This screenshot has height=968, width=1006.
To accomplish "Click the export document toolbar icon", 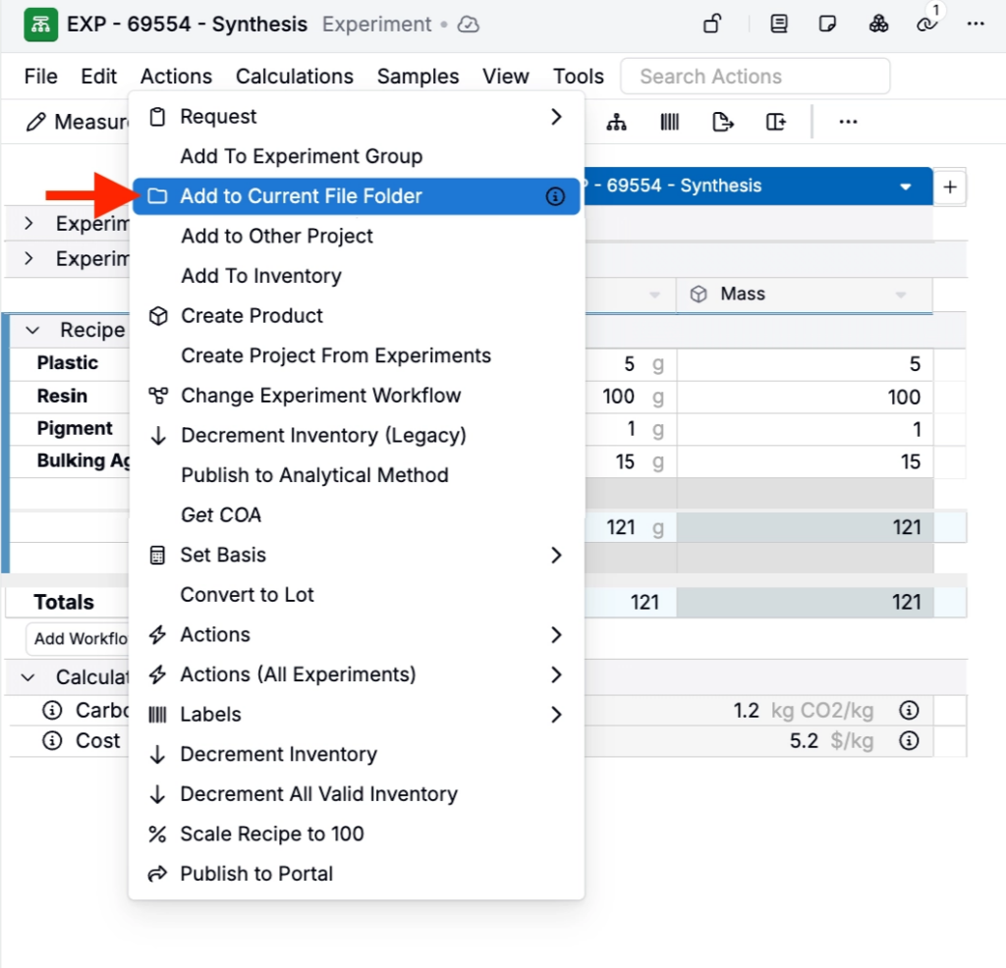I will point(723,122).
